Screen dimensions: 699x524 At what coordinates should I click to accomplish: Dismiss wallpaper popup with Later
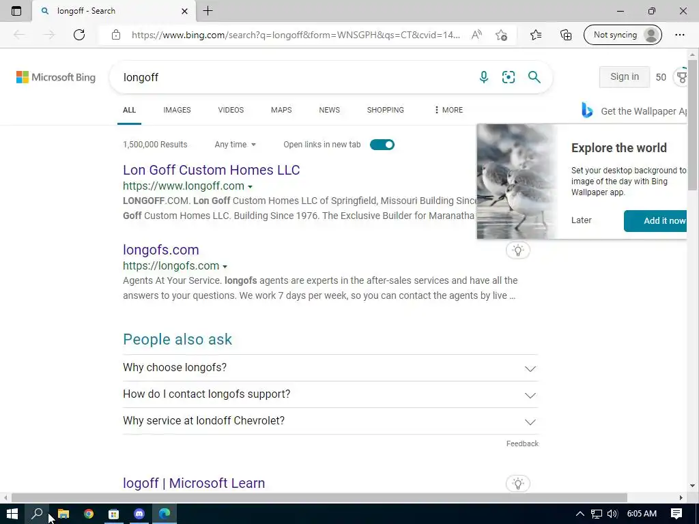click(x=582, y=220)
